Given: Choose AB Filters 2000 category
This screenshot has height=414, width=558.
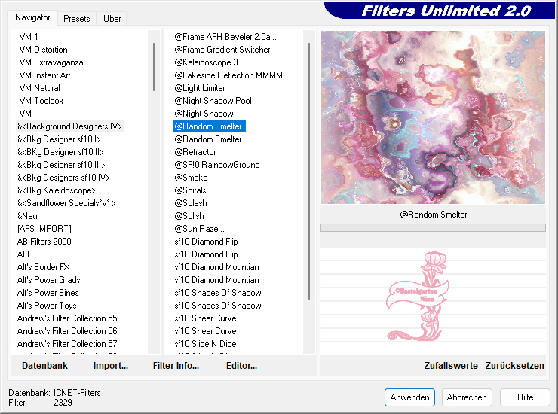Looking at the screenshot, I should pyautogui.click(x=44, y=242).
